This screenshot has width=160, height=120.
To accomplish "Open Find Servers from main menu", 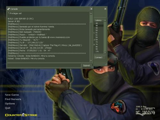I will point(13,99).
